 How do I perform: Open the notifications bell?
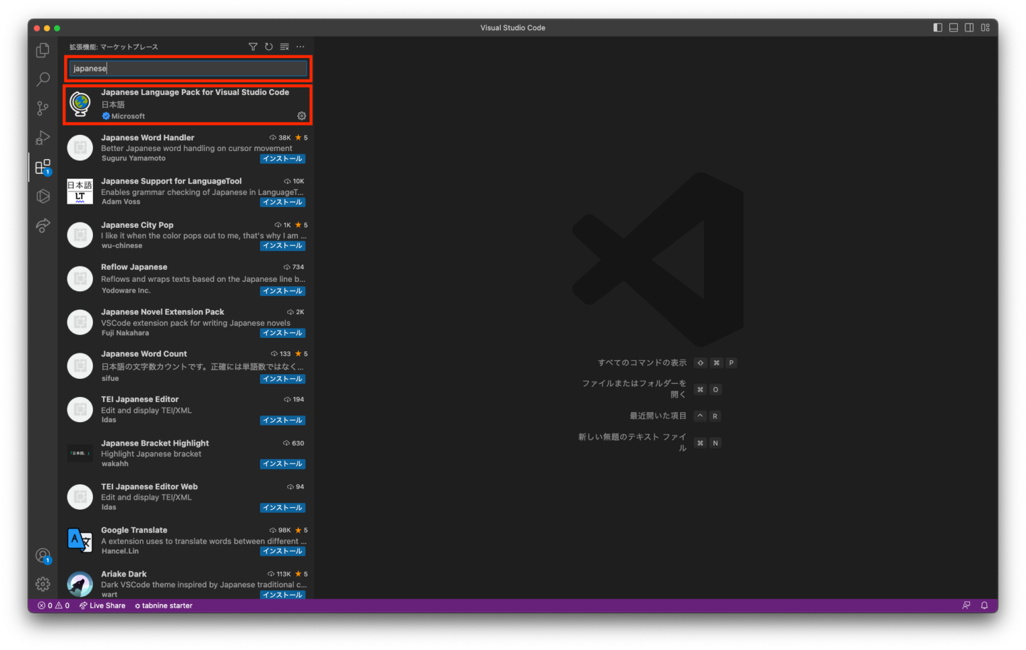(x=984, y=605)
